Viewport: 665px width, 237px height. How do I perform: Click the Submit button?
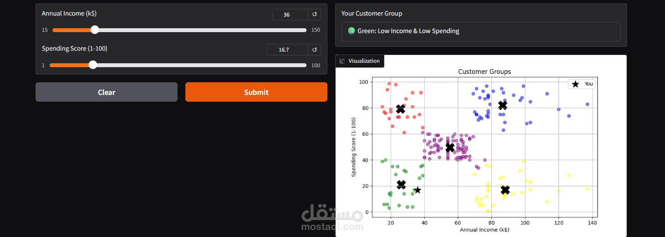256,92
